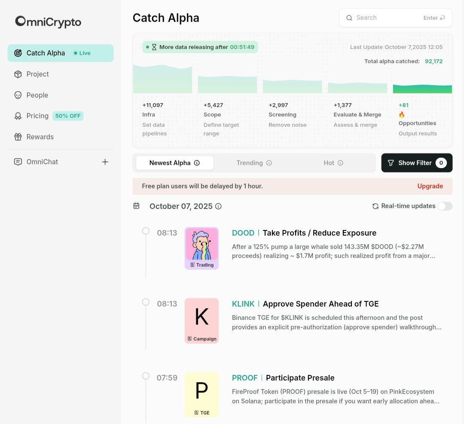The height and width of the screenshot is (424, 464).
Task: Click the People face icon
Action: click(x=18, y=95)
